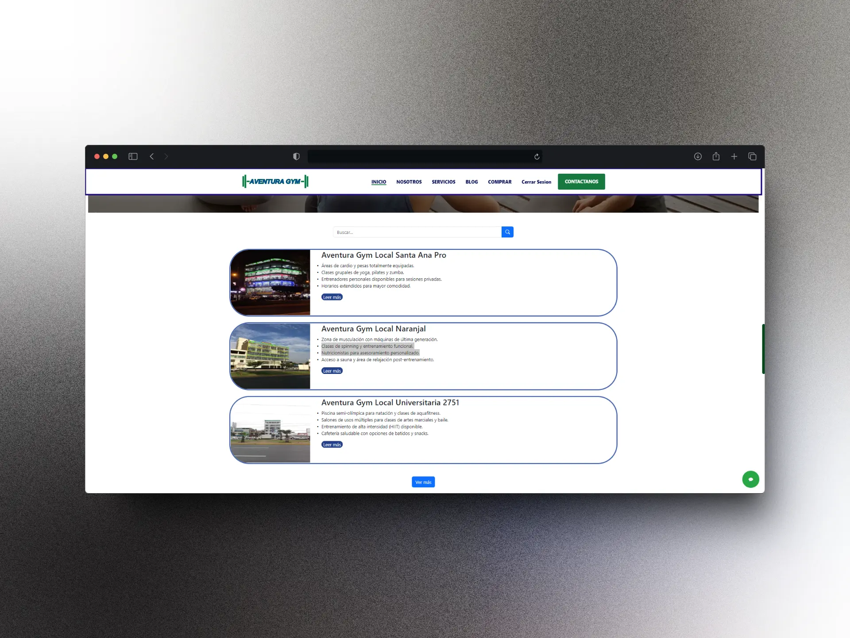
Task: Click the share icon in the toolbar
Action: pyautogui.click(x=716, y=156)
